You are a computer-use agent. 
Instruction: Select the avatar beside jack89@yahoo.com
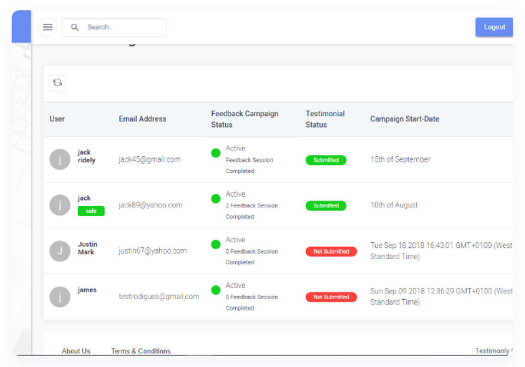(60, 205)
